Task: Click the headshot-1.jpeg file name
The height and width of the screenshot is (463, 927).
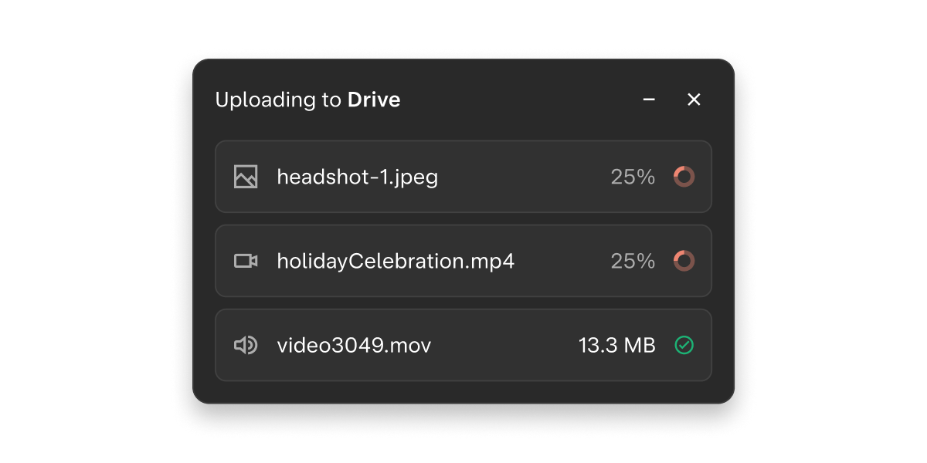Action: 357,177
